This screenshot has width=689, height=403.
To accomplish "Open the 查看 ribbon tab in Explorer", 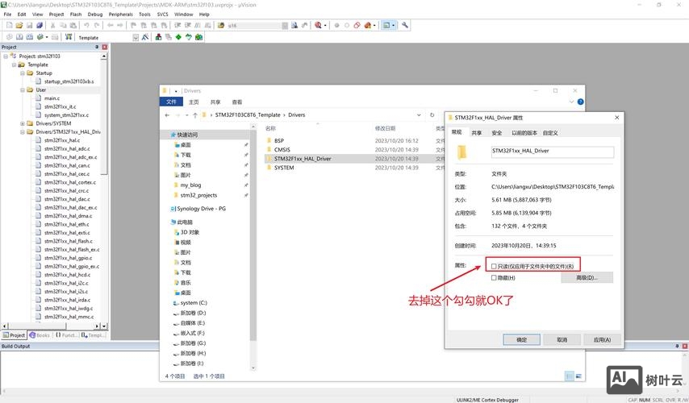I will click(x=237, y=102).
